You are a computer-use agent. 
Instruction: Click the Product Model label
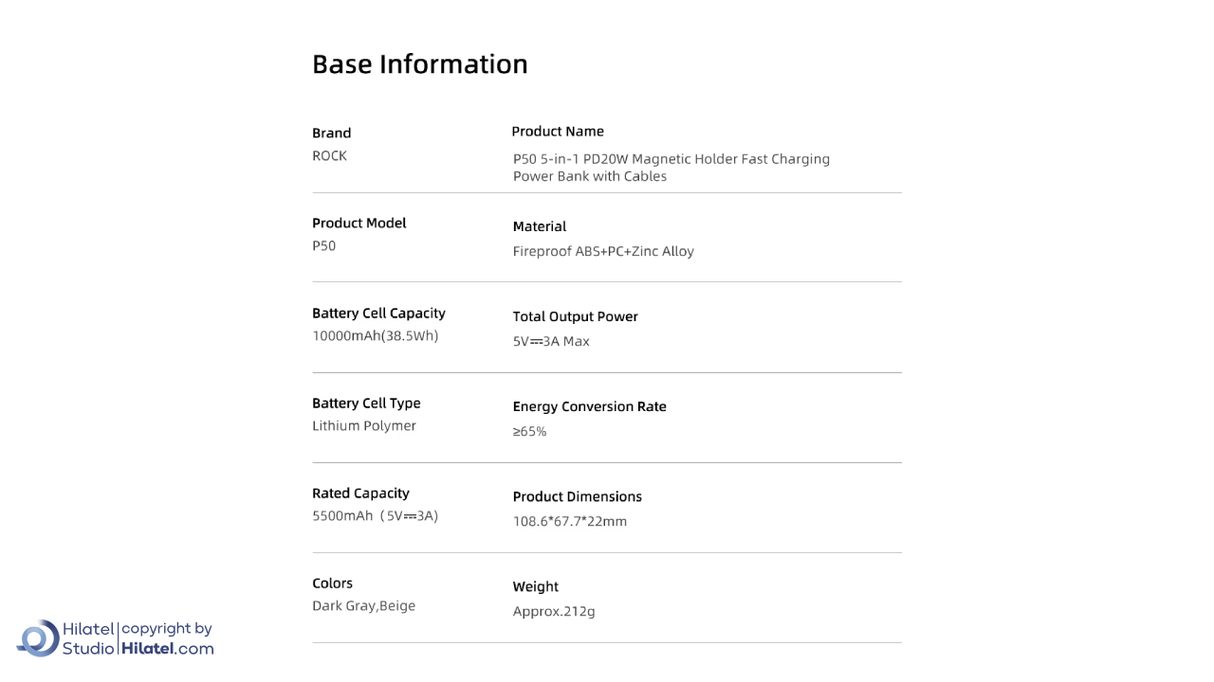tap(359, 224)
